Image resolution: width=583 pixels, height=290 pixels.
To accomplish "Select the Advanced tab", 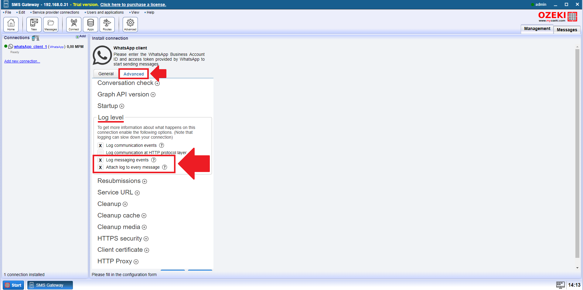I will (x=134, y=74).
